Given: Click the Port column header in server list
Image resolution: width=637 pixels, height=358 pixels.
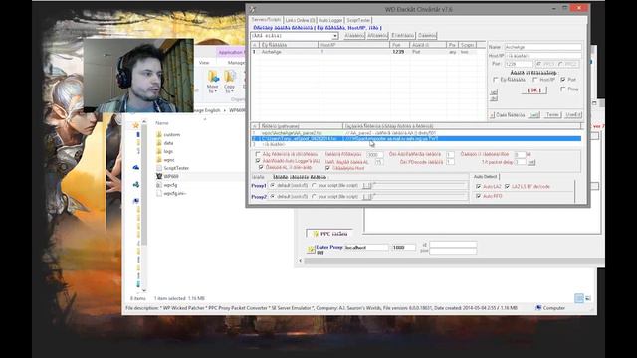Looking at the screenshot, I should [399, 45].
